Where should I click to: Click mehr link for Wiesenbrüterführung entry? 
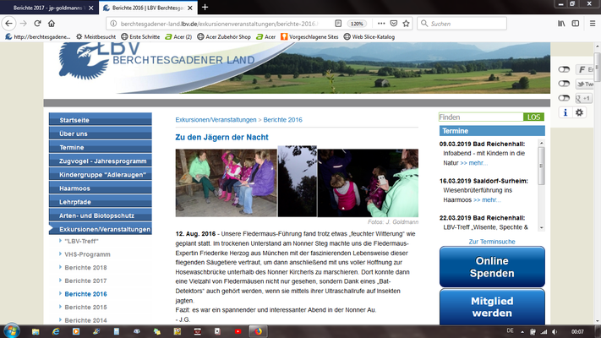pyautogui.click(x=487, y=199)
